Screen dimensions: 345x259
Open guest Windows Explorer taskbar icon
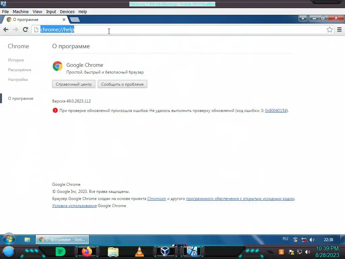click(27, 240)
